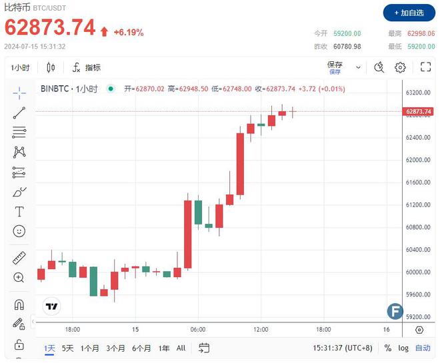440x363 pixels.
Task: Switch to the 5天 range tab
Action: (x=68, y=348)
